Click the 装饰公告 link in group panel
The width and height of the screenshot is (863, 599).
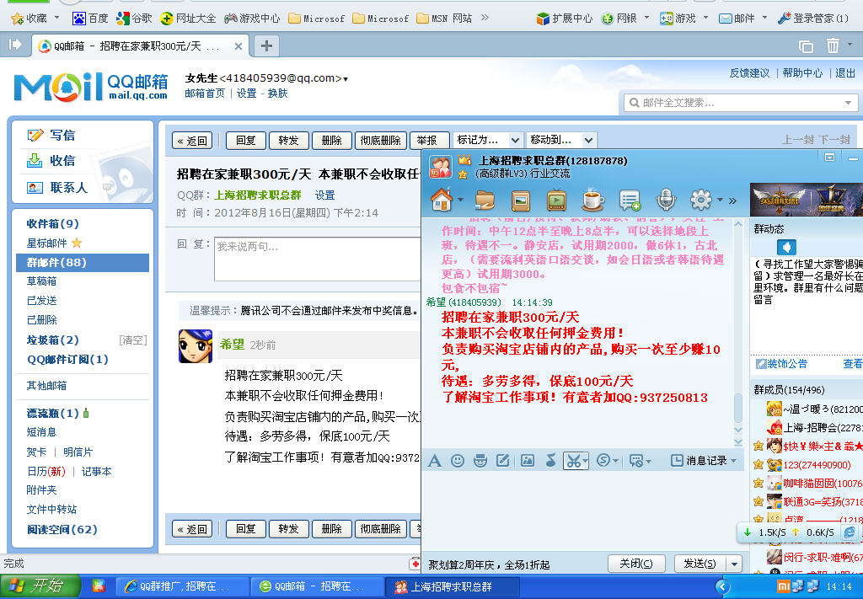point(782,364)
